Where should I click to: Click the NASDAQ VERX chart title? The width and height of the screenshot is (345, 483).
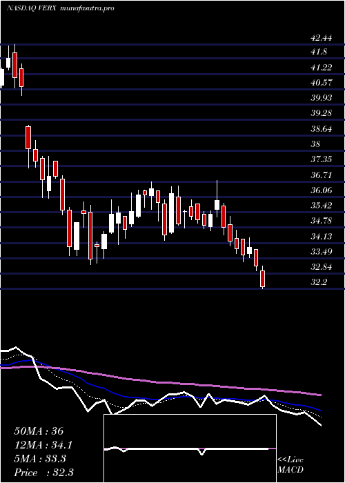[x=31, y=8]
